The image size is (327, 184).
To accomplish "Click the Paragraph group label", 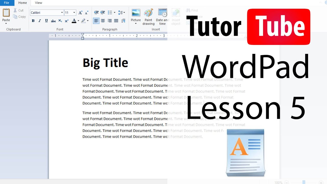I will point(110,29).
